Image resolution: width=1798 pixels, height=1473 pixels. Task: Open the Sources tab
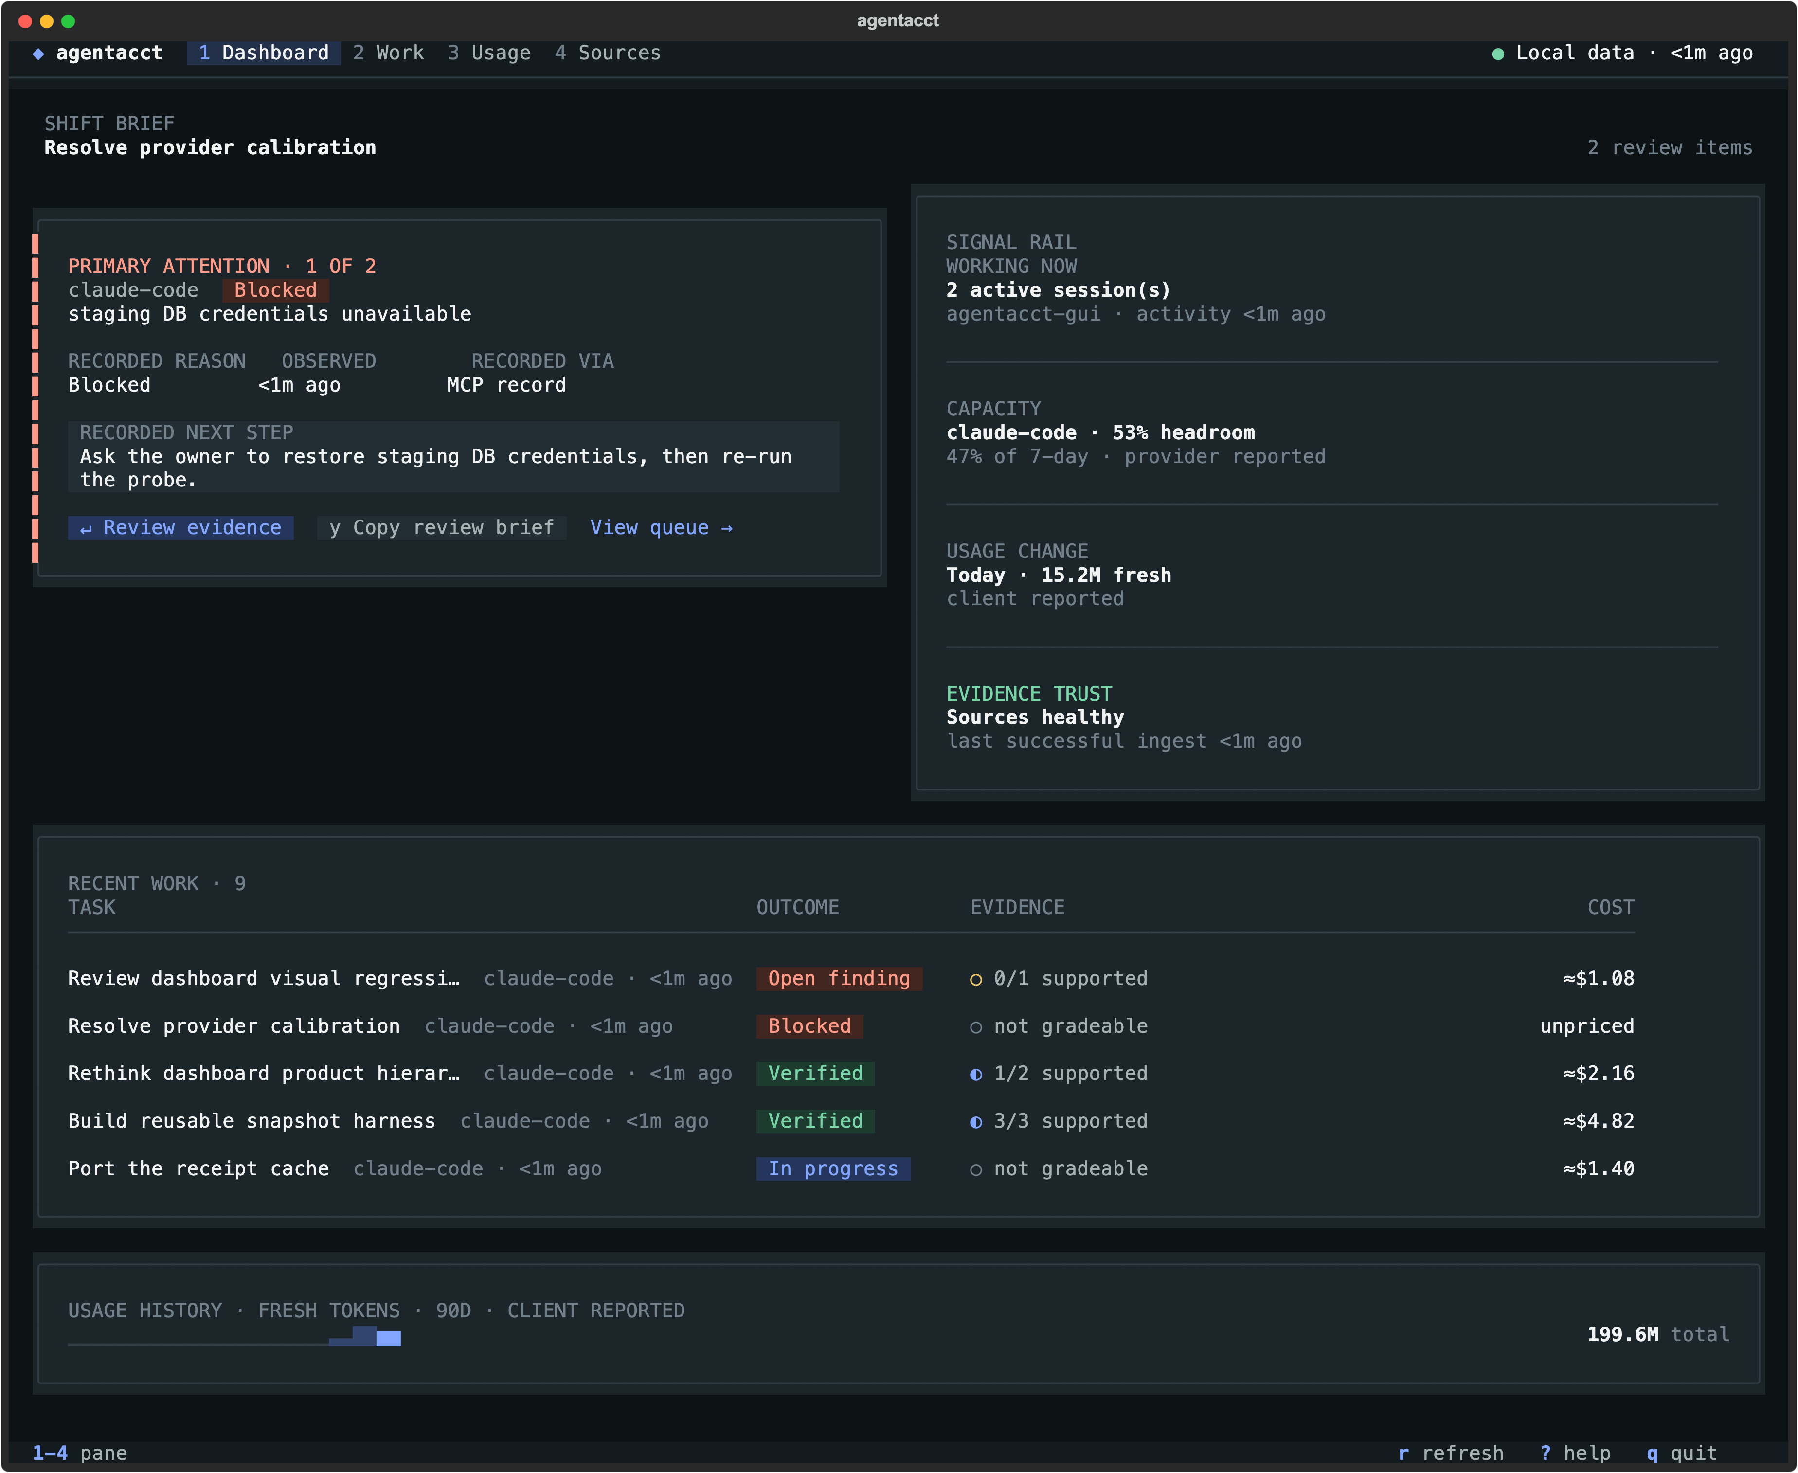(x=608, y=53)
